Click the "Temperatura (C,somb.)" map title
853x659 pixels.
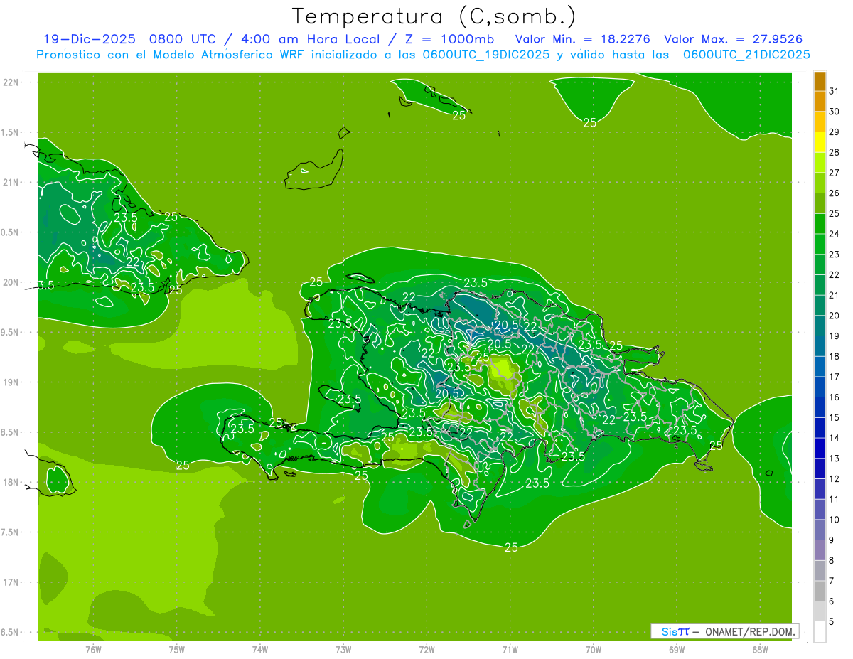[x=434, y=16]
